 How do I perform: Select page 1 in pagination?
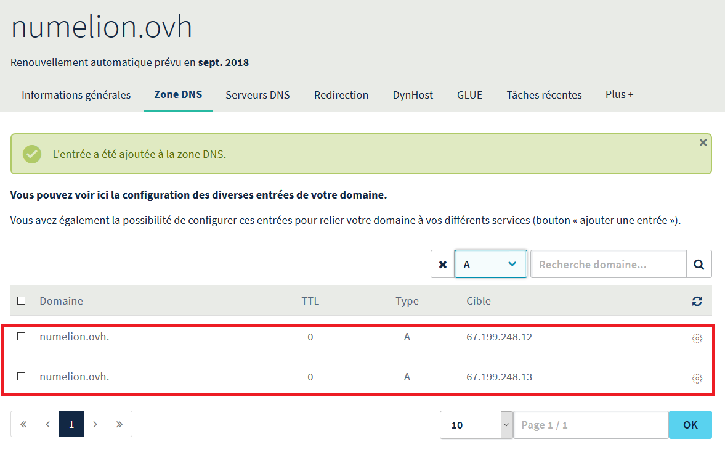point(71,424)
